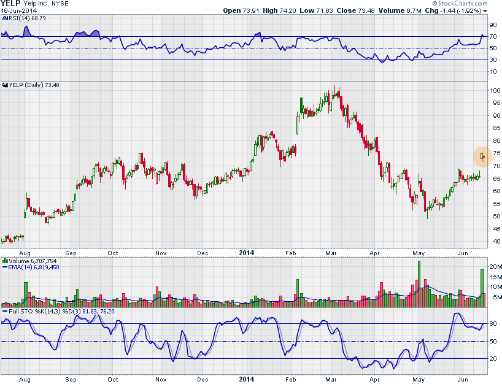Click the 30 level on the RSI axis

pos(493,60)
